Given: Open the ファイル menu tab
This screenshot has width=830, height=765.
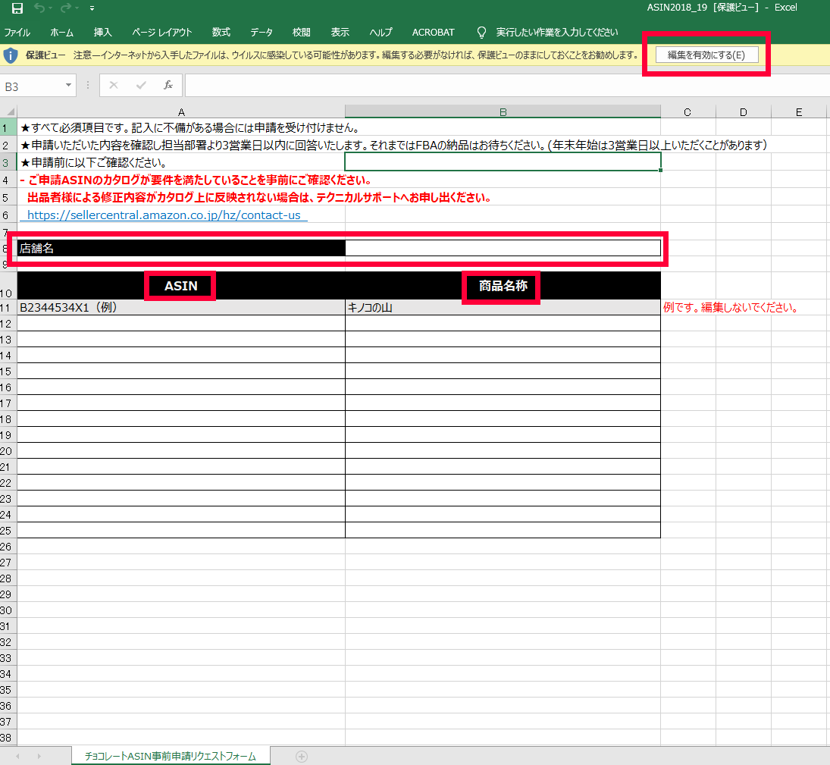Looking at the screenshot, I should (17, 33).
